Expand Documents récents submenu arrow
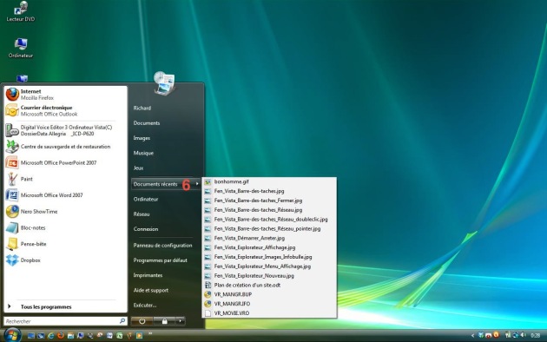547x342 pixels. point(197,184)
